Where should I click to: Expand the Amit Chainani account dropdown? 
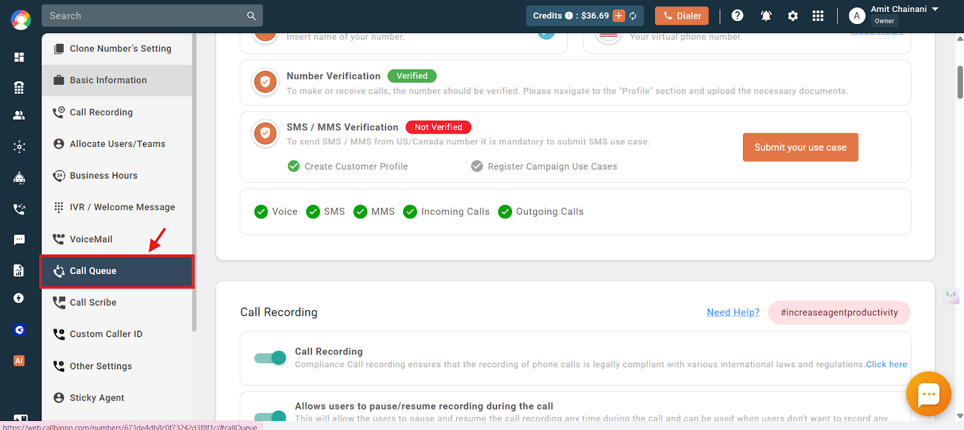tap(935, 9)
